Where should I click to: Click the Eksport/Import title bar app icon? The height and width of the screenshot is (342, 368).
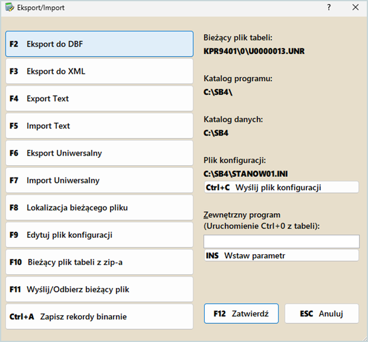pyautogui.click(x=9, y=8)
